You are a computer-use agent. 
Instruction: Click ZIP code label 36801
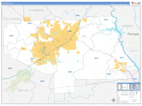(70, 31)
